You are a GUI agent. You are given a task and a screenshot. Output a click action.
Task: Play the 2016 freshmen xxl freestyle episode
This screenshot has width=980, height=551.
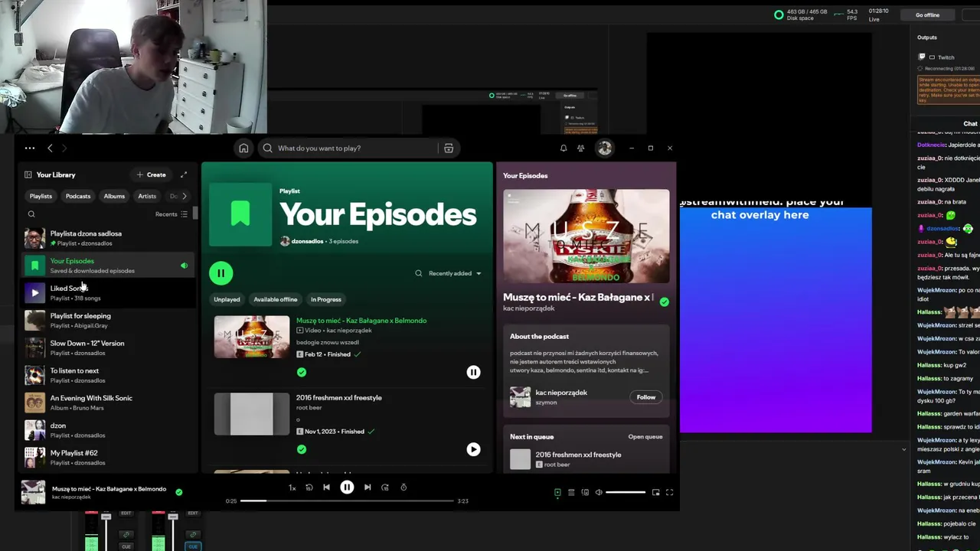[x=473, y=450]
